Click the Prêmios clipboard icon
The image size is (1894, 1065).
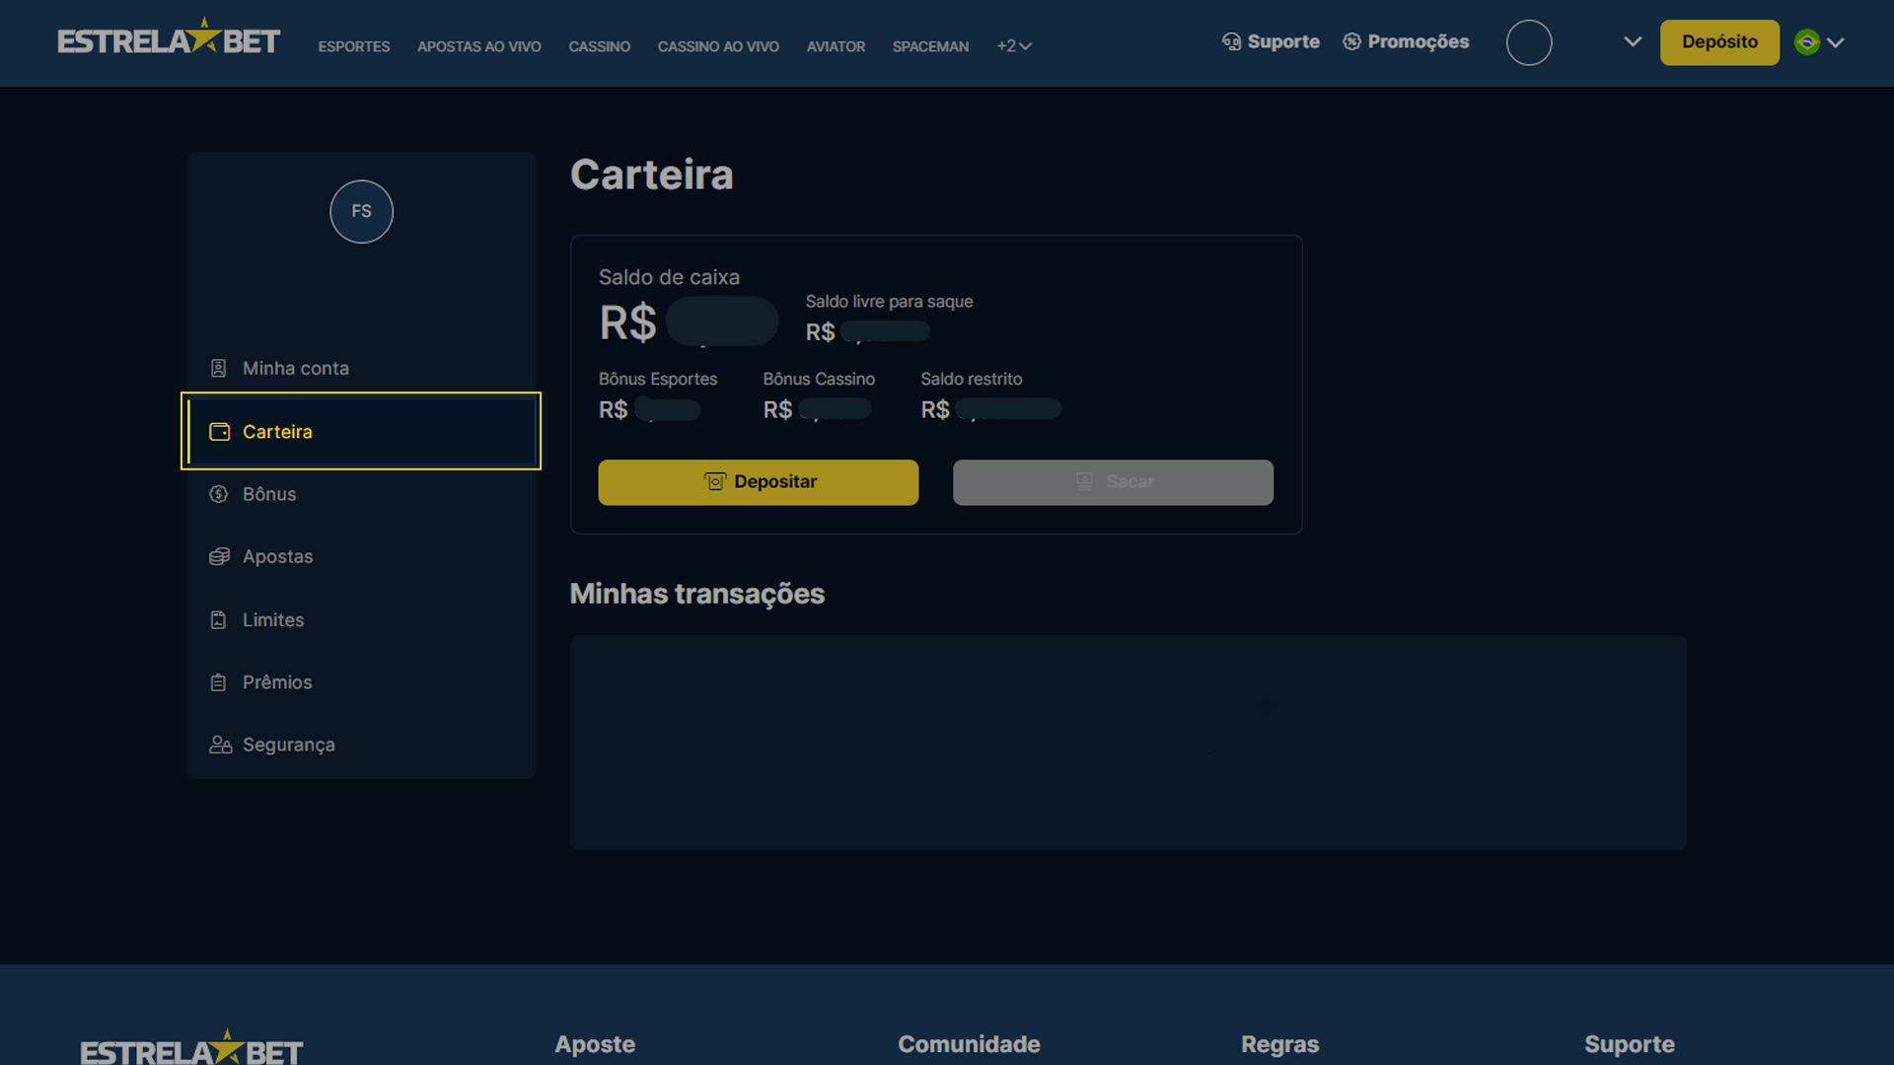click(x=218, y=682)
